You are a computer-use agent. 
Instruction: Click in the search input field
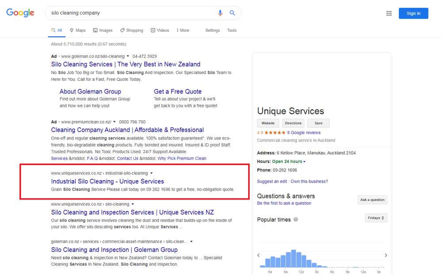point(133,13)
